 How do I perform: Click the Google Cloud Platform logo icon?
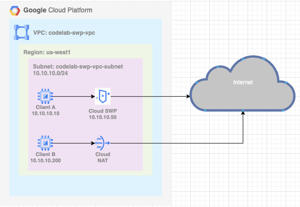[15, 10]
